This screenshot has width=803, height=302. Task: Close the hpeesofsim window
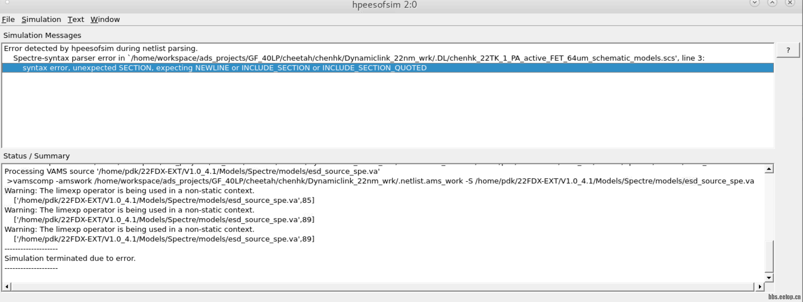tap(790, 3)
